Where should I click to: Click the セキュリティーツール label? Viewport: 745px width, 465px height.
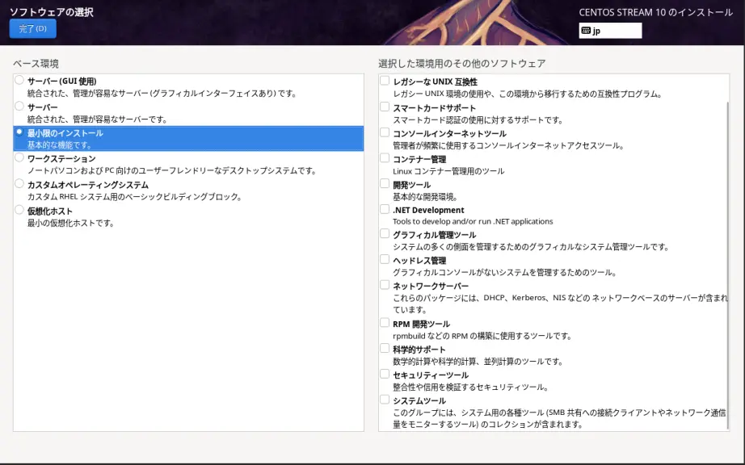(431, 375)
